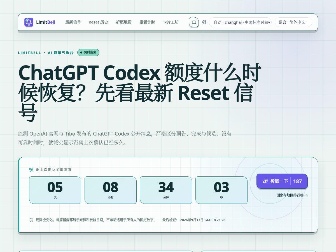
Task: Click the laptop theme toggle button
Action: 194,22
